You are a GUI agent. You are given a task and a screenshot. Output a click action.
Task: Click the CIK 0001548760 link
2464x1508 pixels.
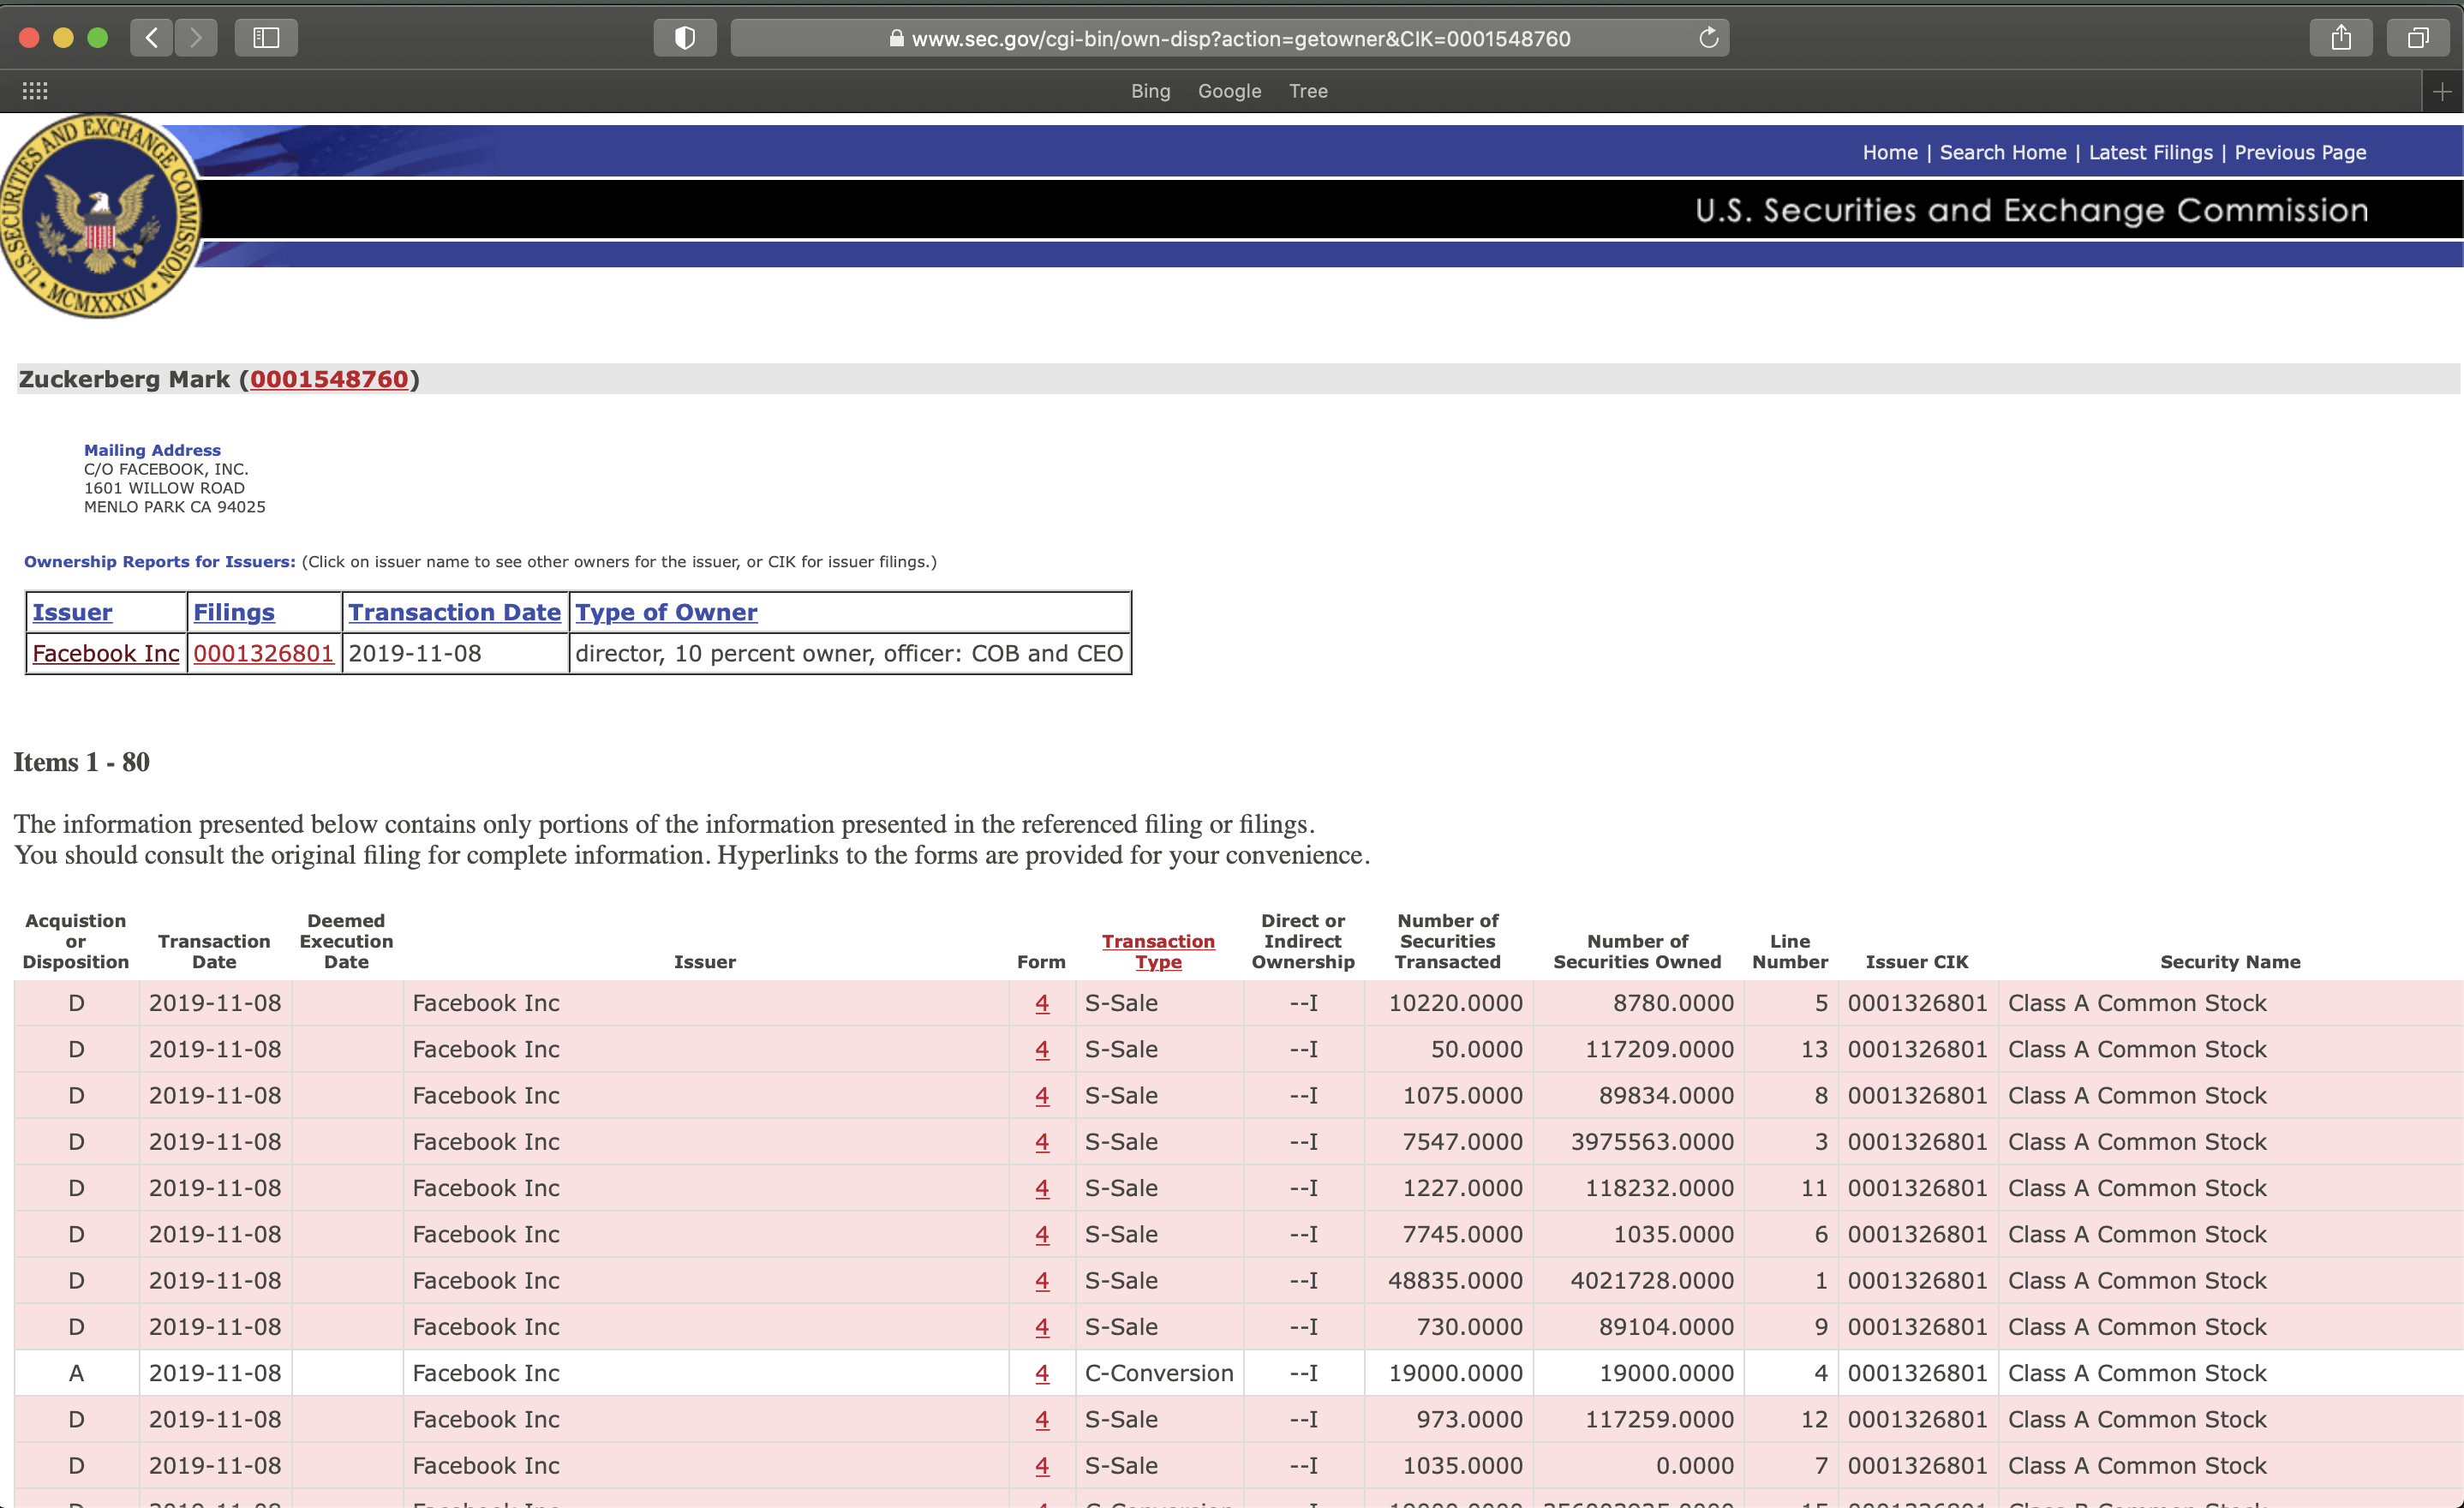[x=331, y=379]
